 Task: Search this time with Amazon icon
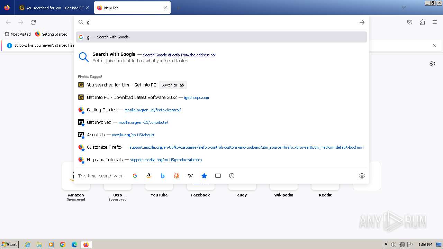[x=149, y=176]
